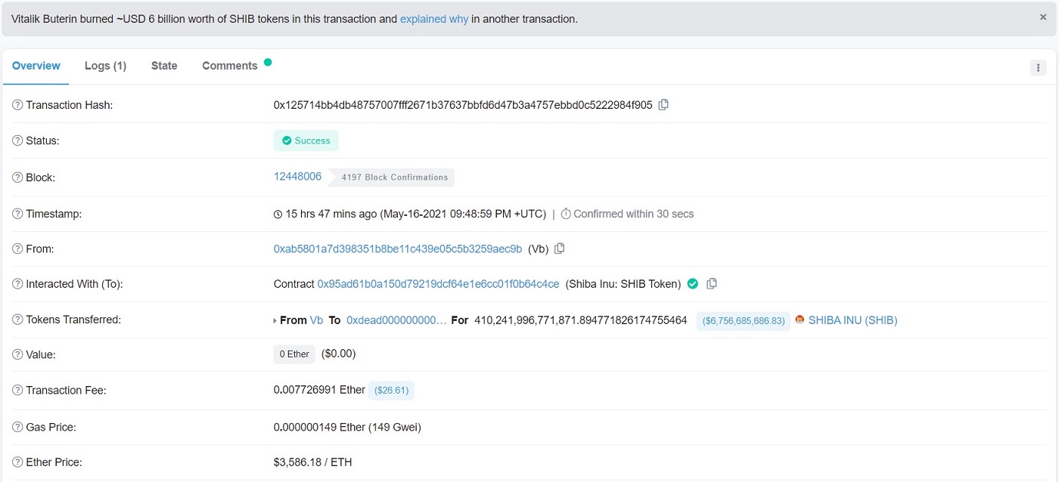
Task: Open the 'explained why' transaction link
Action: click(x=434, y=19)
